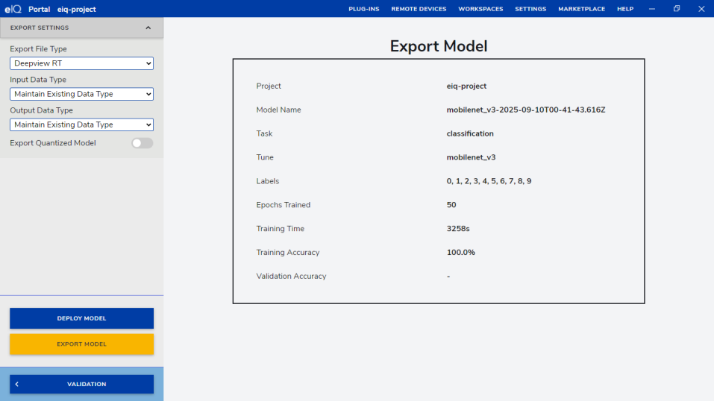Open the Output Data Type dropdown

[x=81, y=124]
